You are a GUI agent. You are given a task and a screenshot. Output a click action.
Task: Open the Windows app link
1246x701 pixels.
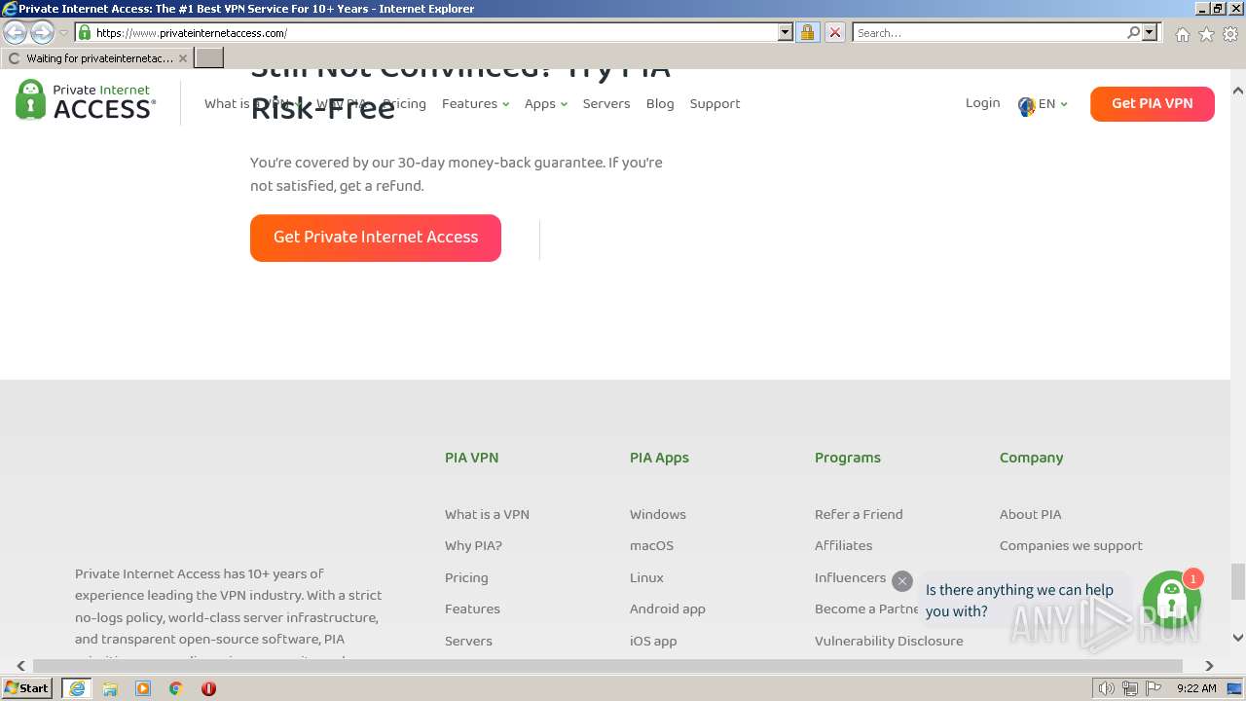point(658,514)
